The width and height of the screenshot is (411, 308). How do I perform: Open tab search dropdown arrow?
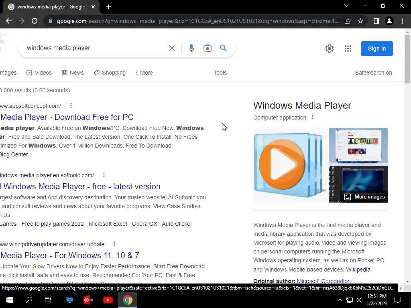tap(346, 6)
